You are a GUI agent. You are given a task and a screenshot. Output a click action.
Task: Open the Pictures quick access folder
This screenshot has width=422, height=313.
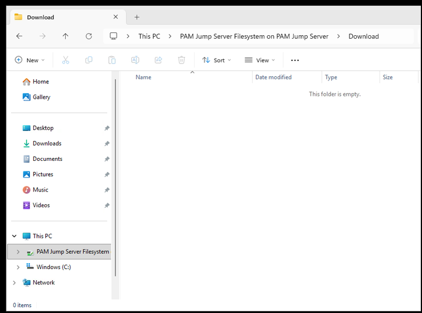click(38, 174)
